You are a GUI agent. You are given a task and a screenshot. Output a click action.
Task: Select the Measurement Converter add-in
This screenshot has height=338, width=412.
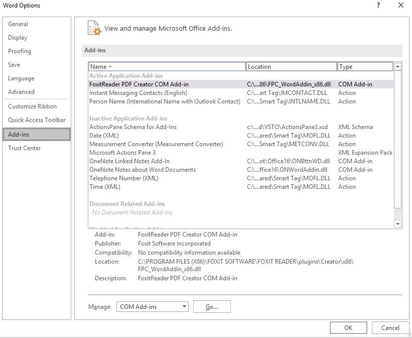tap(151, 144)
